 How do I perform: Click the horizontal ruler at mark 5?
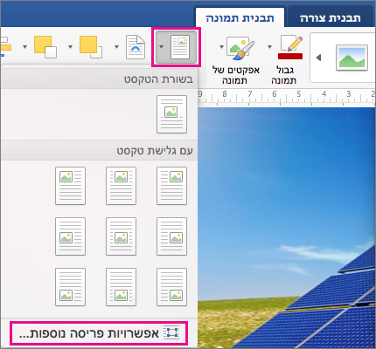299,94
